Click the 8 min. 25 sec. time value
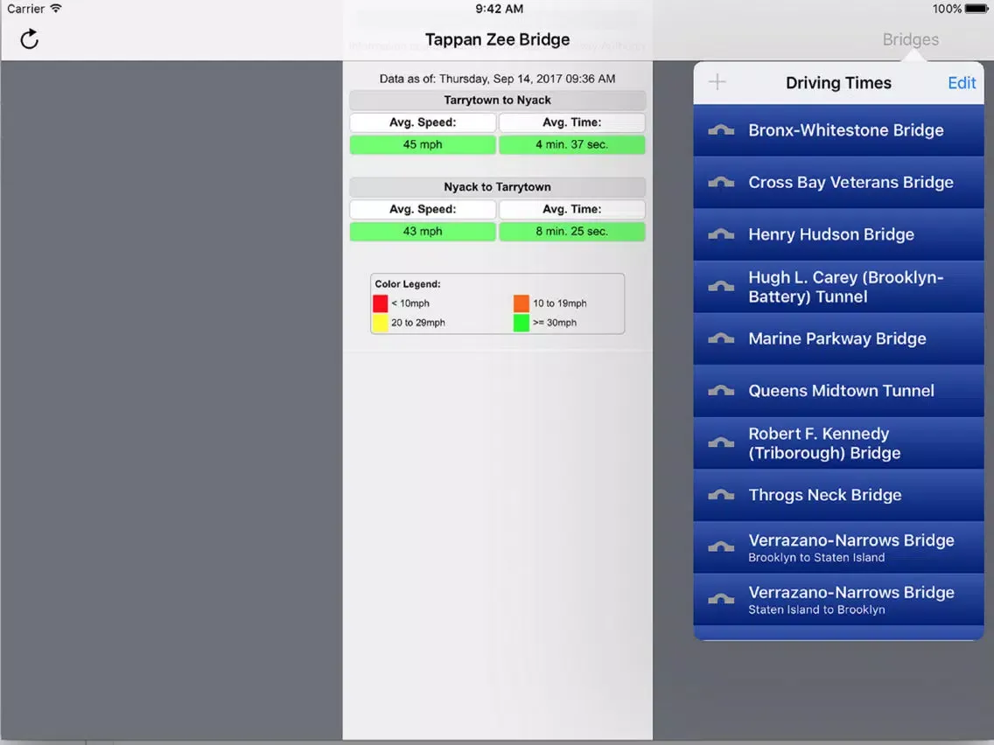The width and height of the screenshot is (994, 745). (571, 231)
